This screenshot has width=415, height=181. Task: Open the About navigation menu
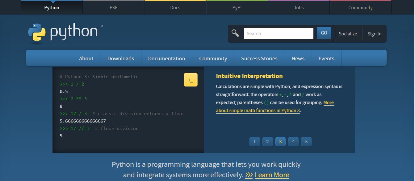click(86, 58)
